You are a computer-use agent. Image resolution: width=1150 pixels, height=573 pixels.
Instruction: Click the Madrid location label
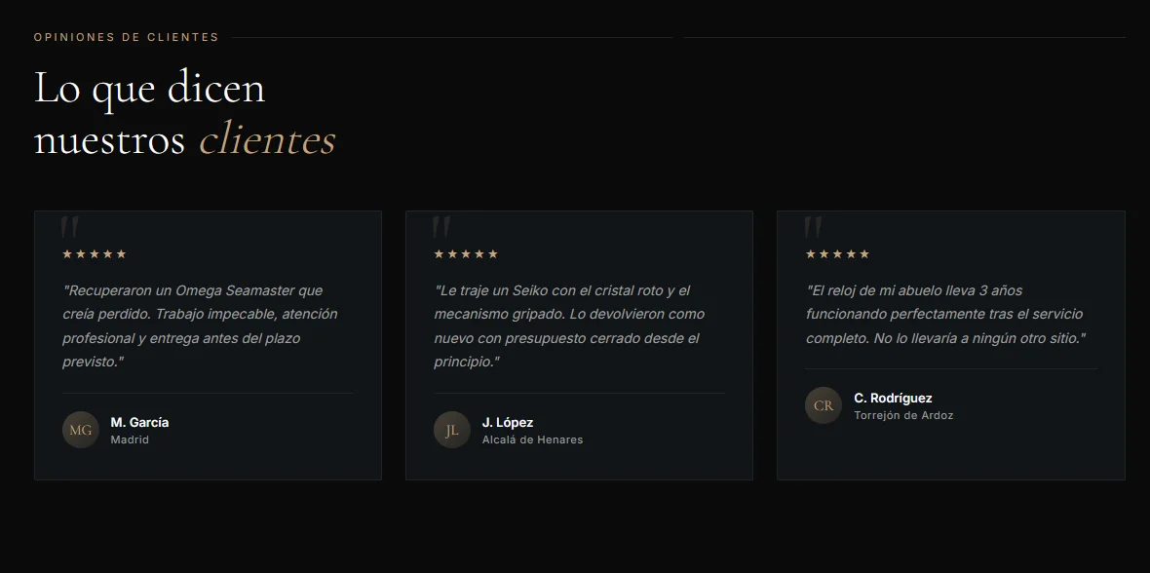[x=130, y=440]
